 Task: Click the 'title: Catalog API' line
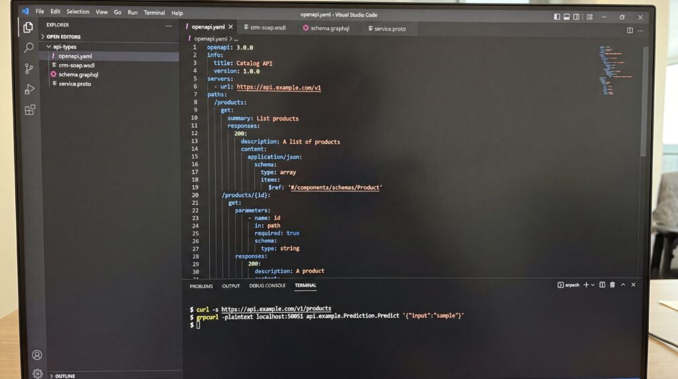tap(242, 63)
